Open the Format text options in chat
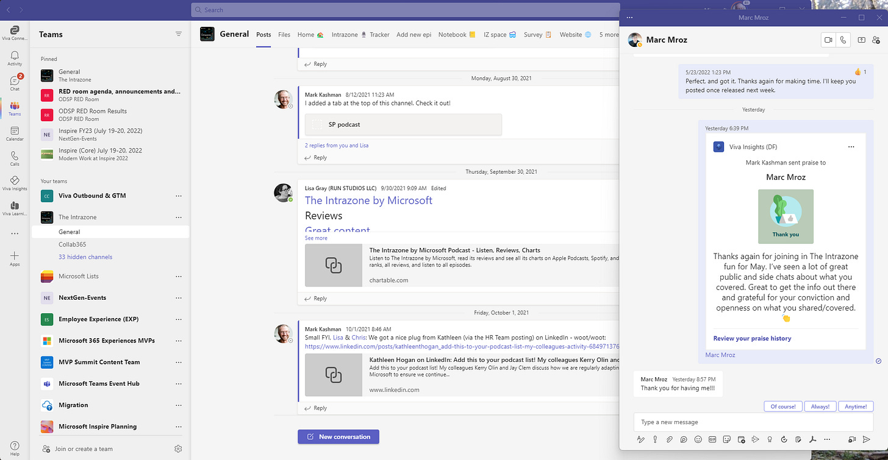The image size is (888, 460). pyautogui.click(x=641, y=439)
